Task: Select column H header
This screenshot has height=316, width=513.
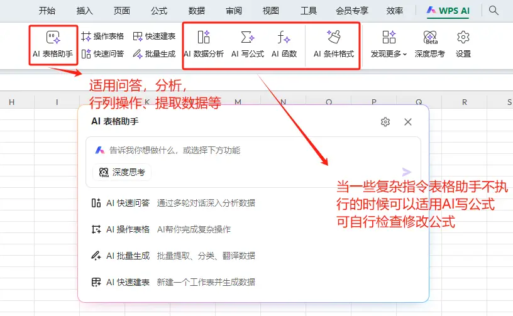Action: [x=12, y=102]
